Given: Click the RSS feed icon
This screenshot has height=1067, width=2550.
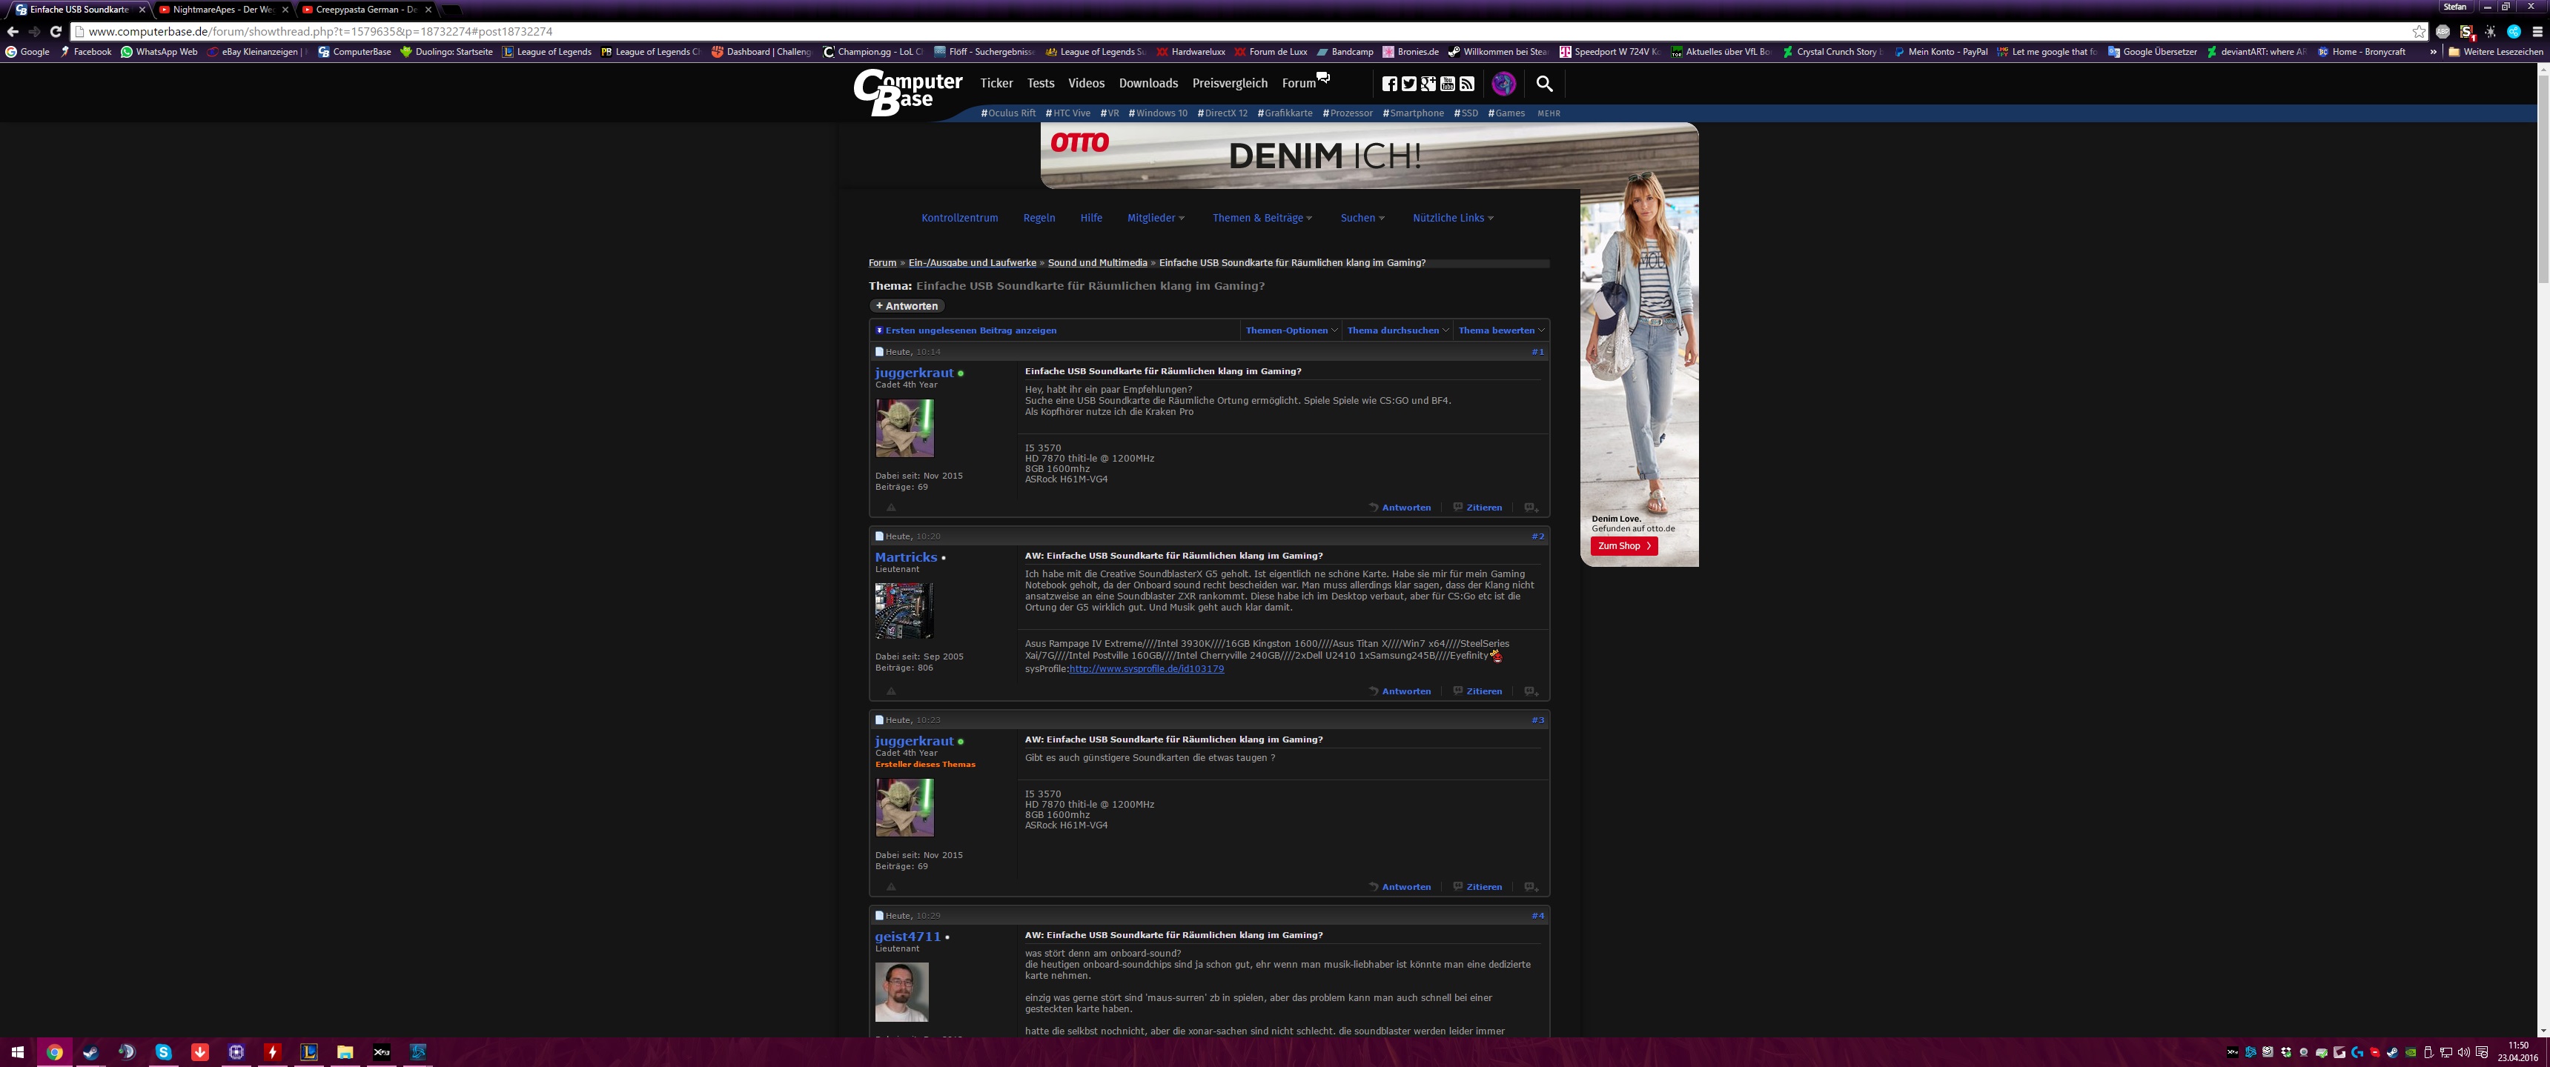Looking at the screenshot, I should coord(1467,84).
